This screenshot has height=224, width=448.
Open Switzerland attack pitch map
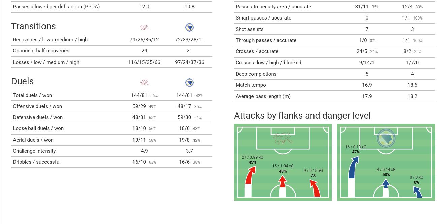tap(282, 162)
